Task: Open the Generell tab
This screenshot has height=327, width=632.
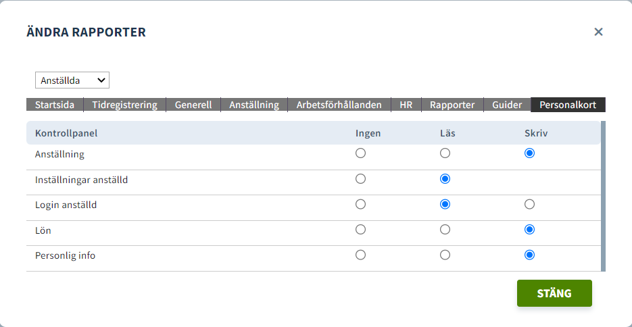Action: coord(193,105)
